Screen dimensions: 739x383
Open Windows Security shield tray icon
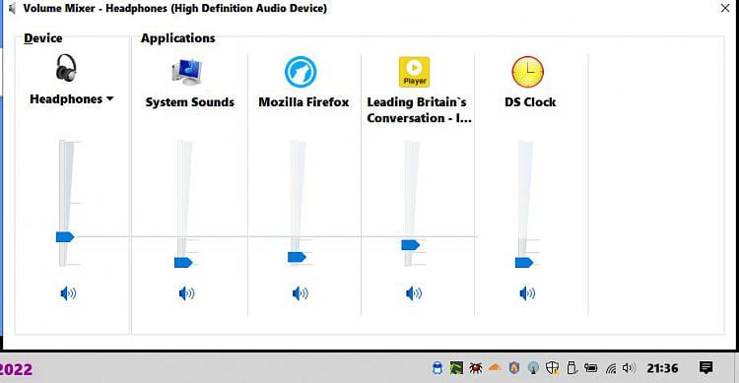click(x=553, y=368)
